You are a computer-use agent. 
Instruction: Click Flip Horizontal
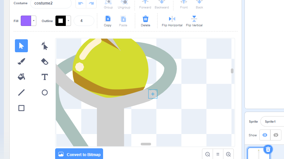click(172, 21)
